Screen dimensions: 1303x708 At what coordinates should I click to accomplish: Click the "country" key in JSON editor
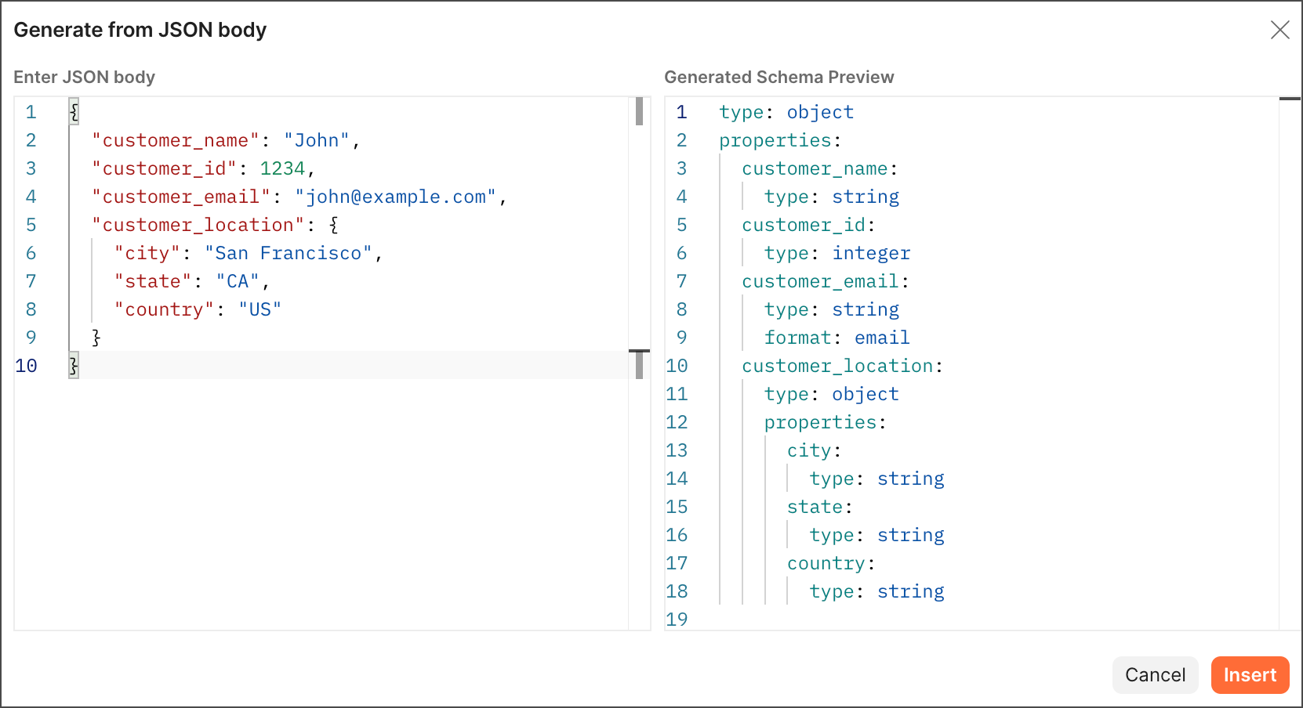click(164, 310)
